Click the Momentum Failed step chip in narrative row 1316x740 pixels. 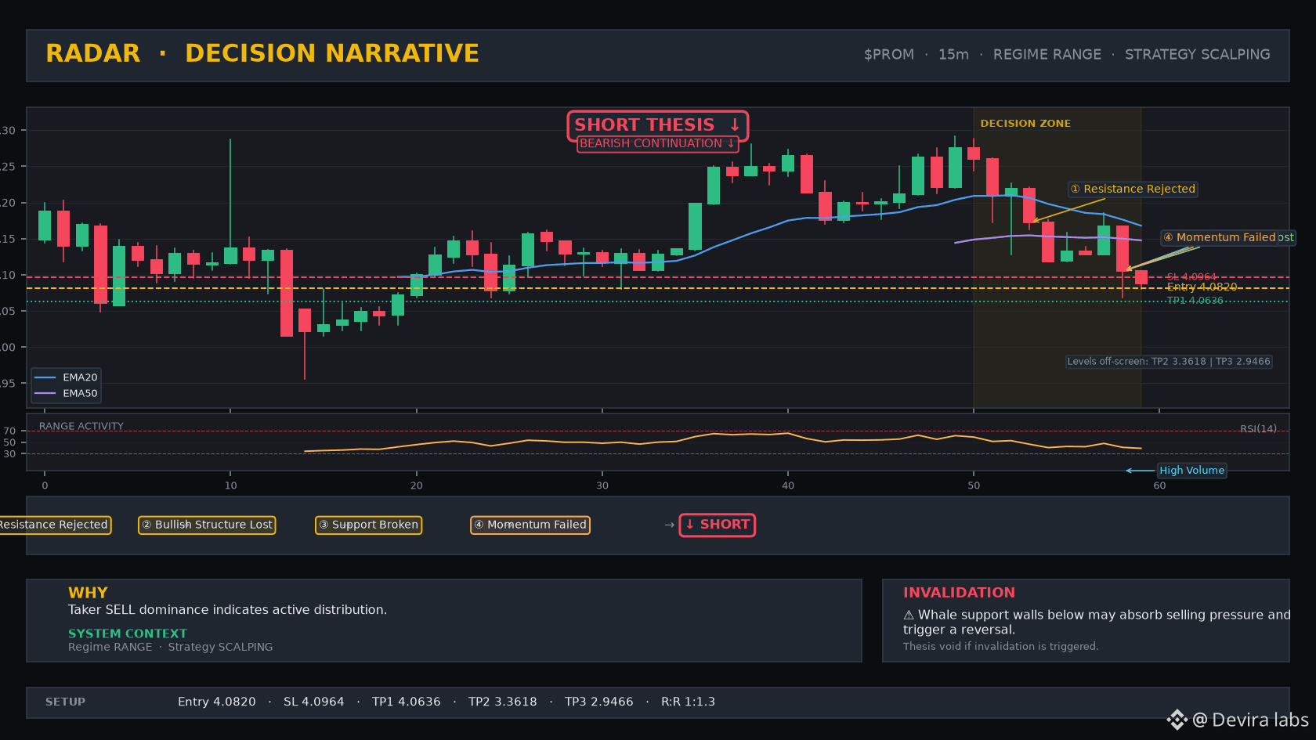pos(530,525)
